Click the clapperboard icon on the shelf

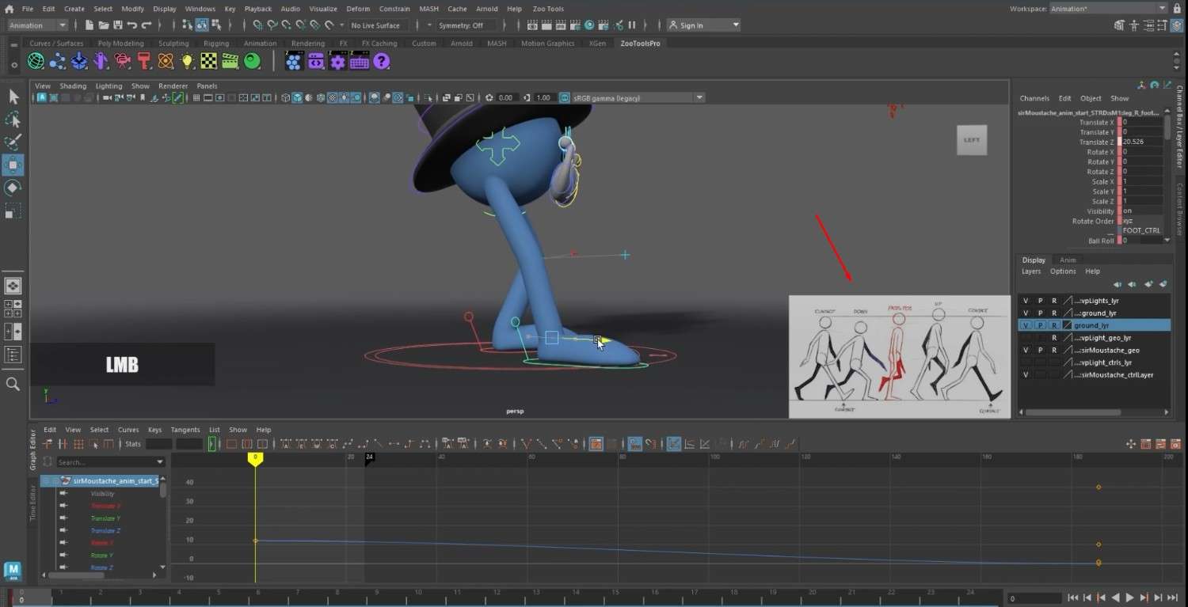tap(230, 61)
